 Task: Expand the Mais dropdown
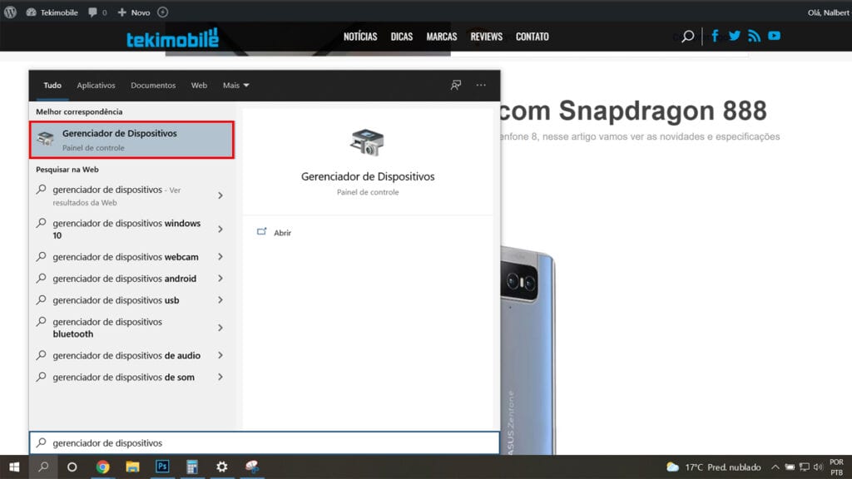[x=235, y=86]
